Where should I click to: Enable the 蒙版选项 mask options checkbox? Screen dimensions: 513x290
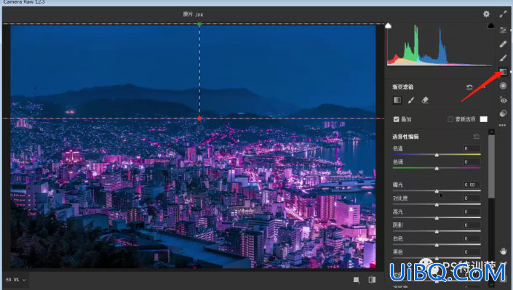pyautogui.click(x=450, y=119)
